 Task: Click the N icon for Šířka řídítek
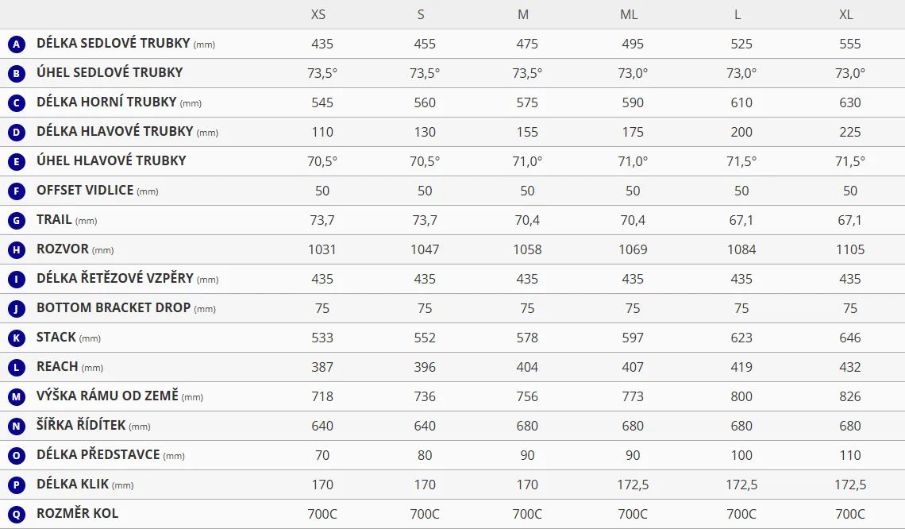(x=16, y=427)
